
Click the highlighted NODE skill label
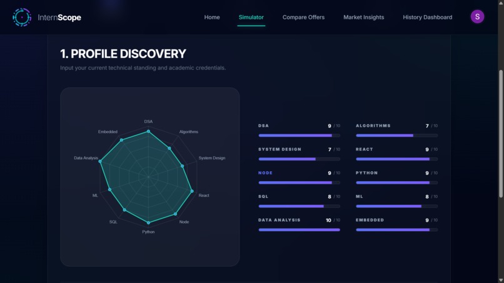pos(266,173)
